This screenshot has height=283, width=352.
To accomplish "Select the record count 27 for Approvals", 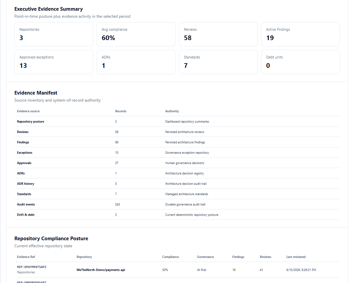I will coord(117,163).
